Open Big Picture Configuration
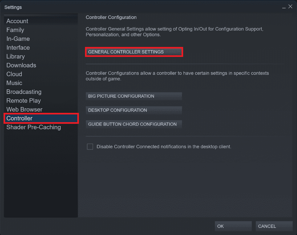The image size is (297, 235). point(134,96)
